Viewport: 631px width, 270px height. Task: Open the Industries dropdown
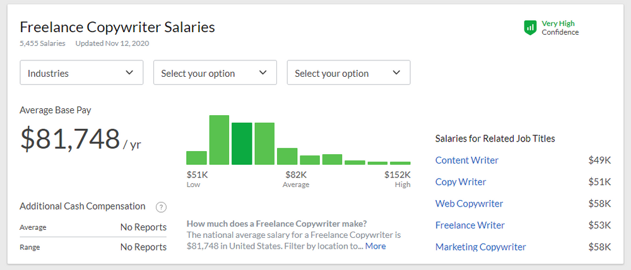point(82,73)
